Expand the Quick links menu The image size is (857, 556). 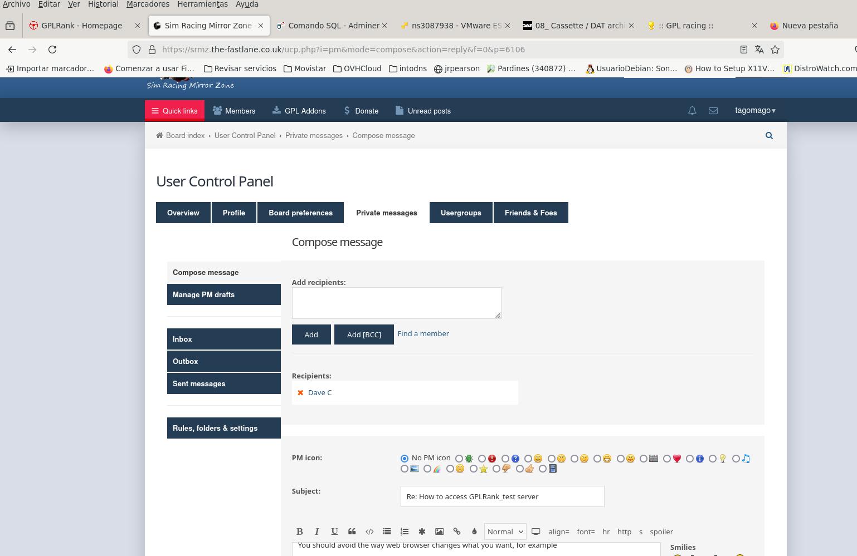click(x=174, y=111)
